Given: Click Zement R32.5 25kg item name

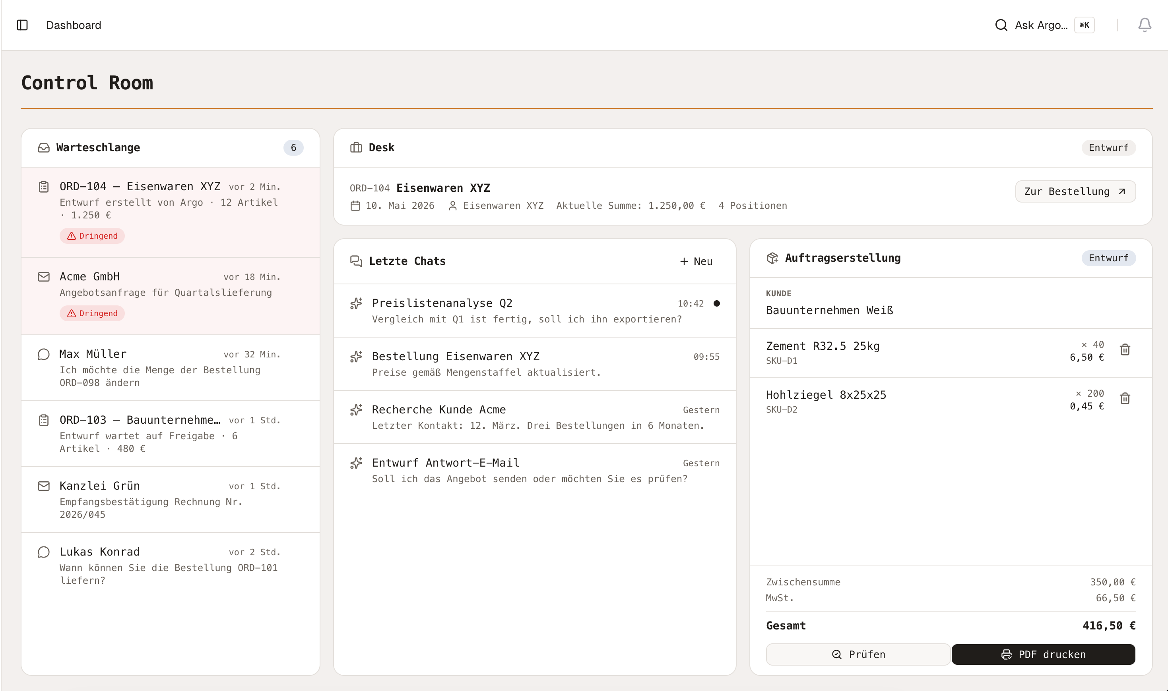Looking at the screenshot, I should coord(823,346).
